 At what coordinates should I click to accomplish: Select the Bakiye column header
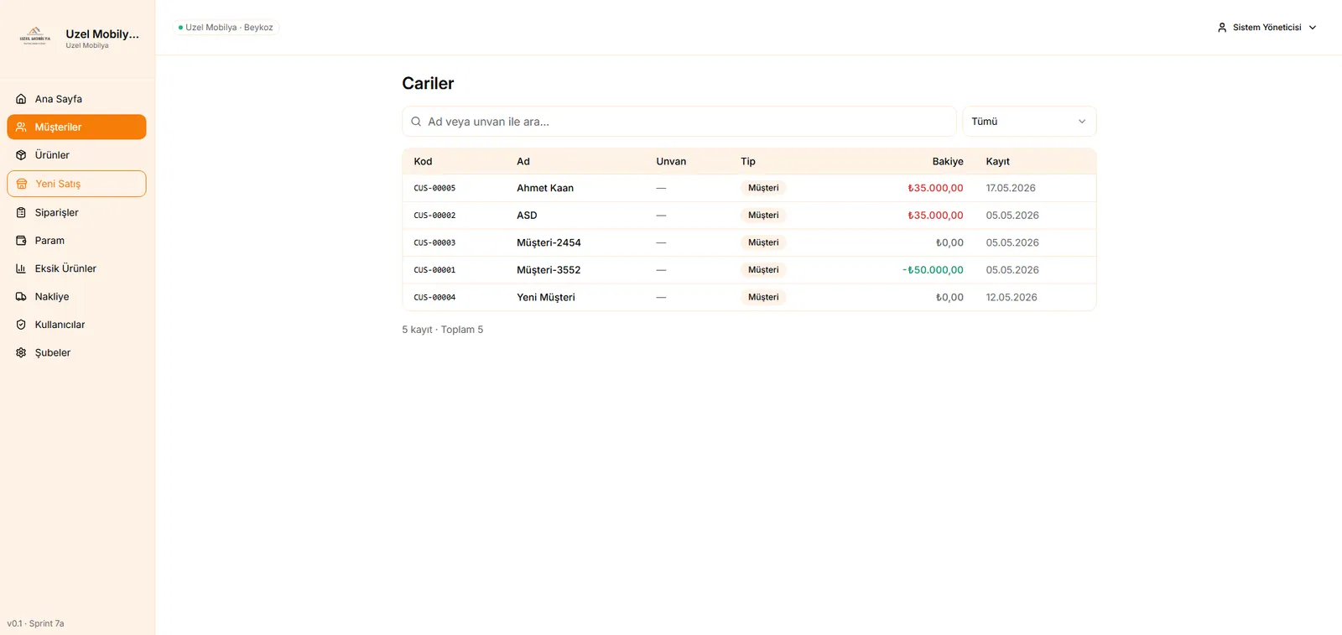pos(948,161)
